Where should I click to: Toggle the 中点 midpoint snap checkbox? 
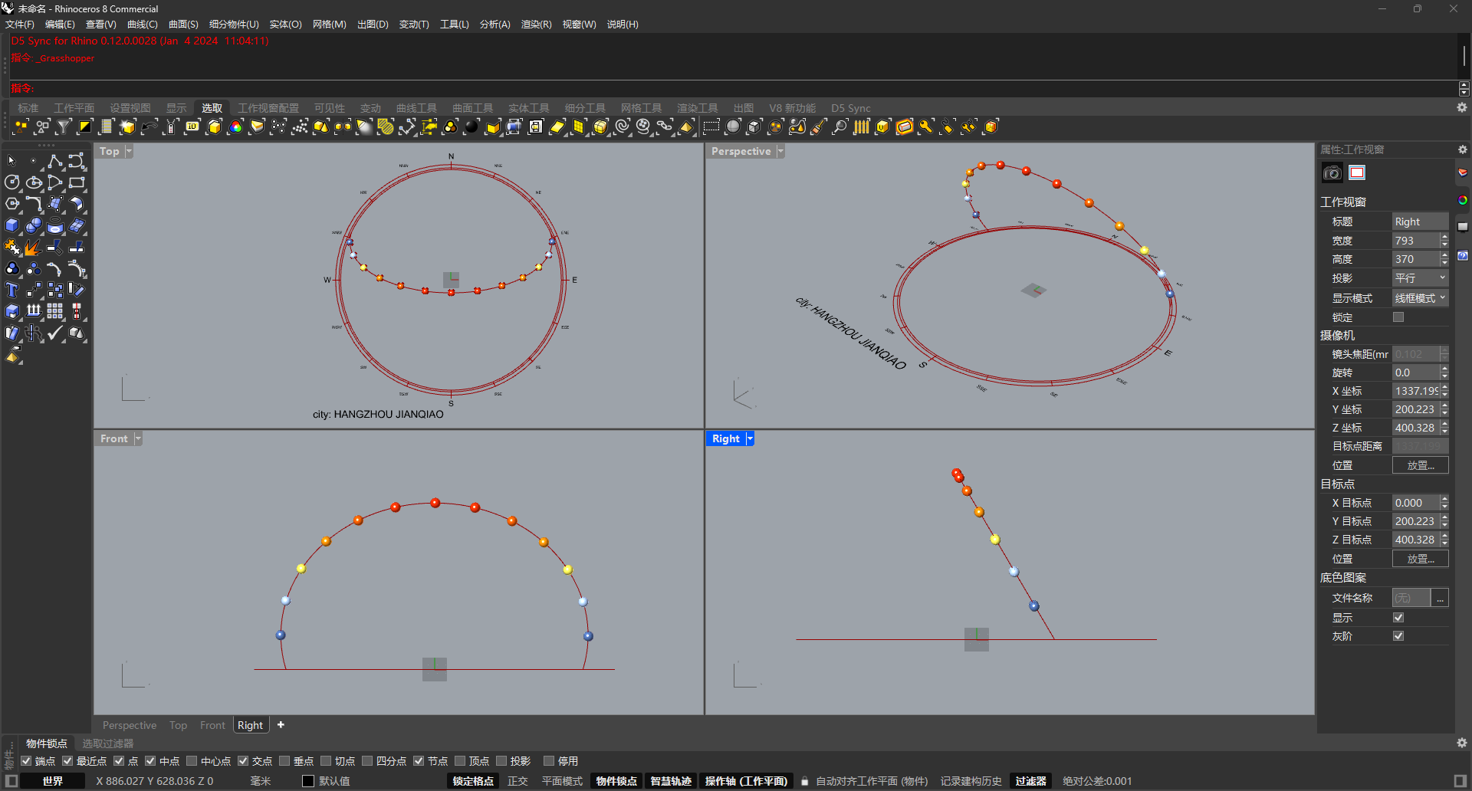pos(150,761)
